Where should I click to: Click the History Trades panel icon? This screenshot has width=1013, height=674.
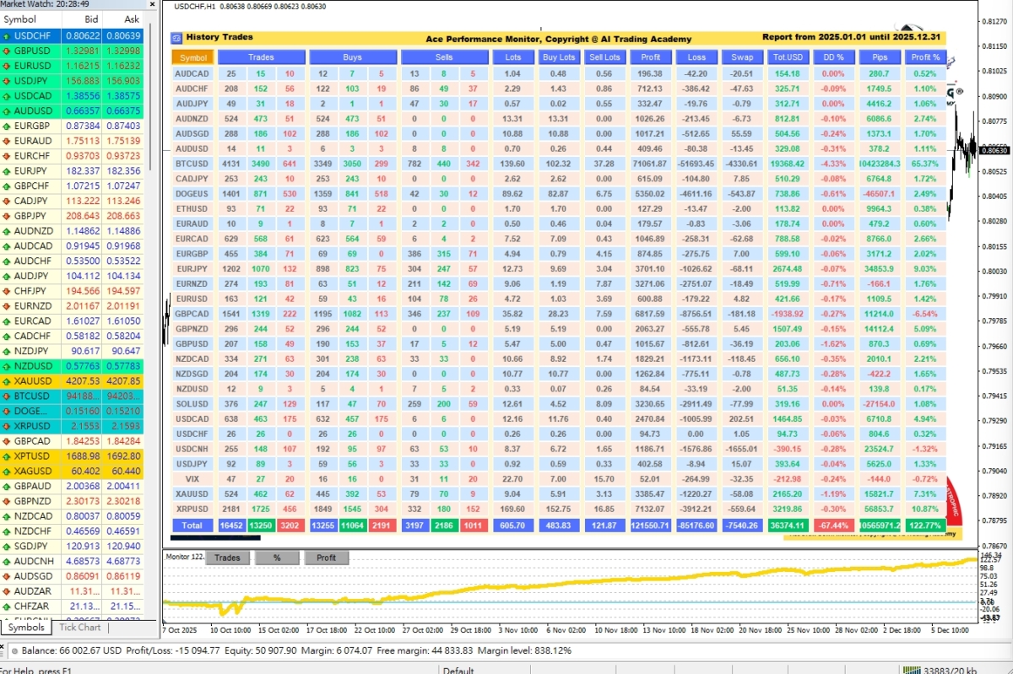[176, 37]
